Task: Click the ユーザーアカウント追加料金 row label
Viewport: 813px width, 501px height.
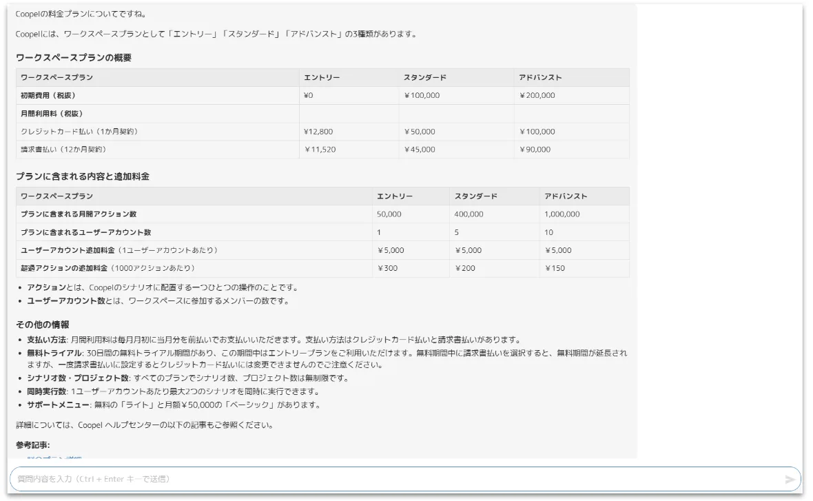Action: click(119, 250)
